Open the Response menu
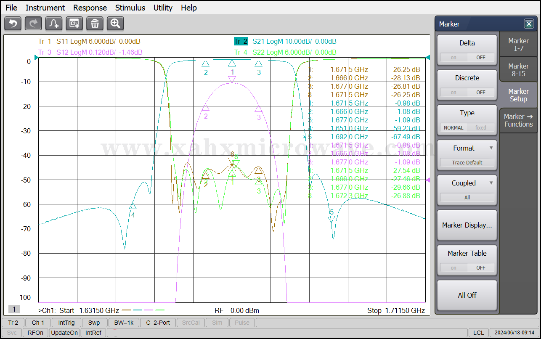Screen dimensions: 541x339 pyautogui.click(x=90, y=8)
